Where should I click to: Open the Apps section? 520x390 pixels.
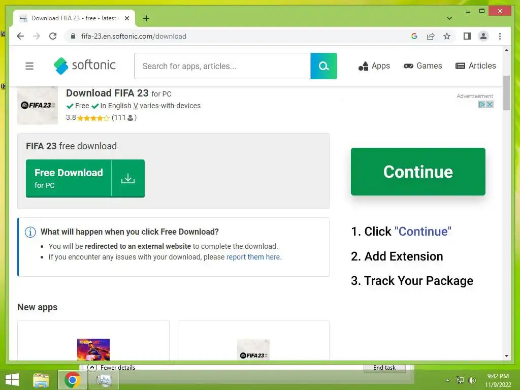pos(374,66)
